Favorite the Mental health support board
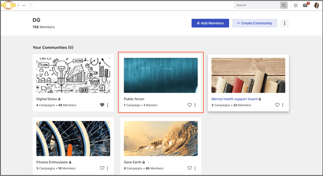The image size is (323, 176). pos(277,105)
